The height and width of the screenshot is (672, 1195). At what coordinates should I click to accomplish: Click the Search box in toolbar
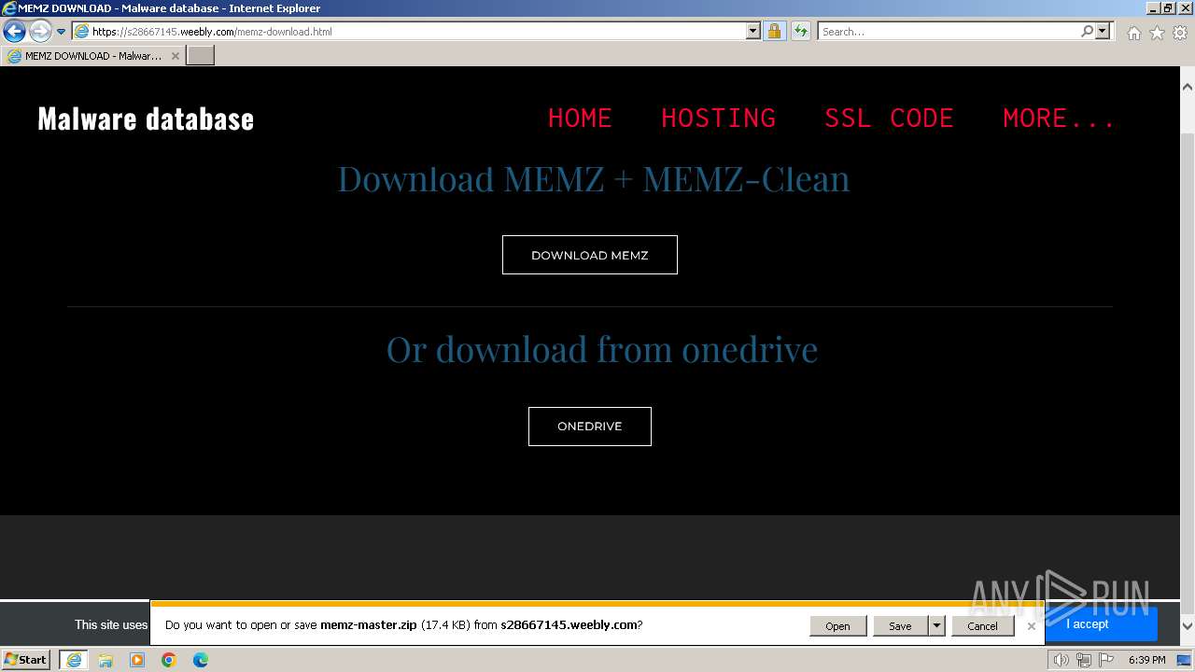(x=948, y=31)
